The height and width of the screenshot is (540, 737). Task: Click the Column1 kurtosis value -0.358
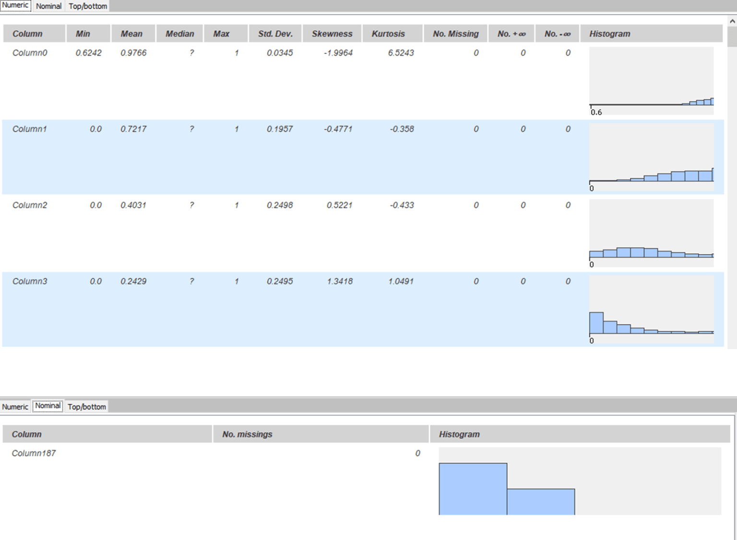(402, 129)
